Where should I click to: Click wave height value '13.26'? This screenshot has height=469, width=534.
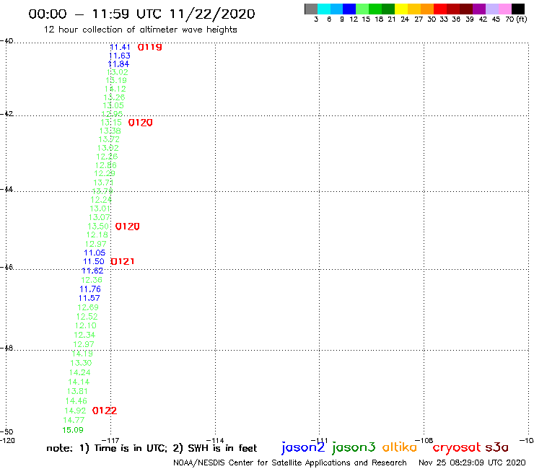(x=114, y=97)
